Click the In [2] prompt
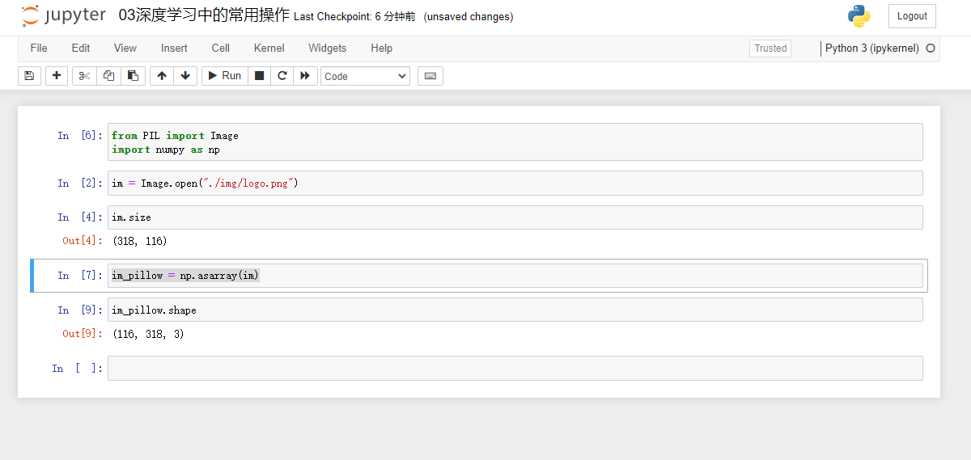This screenshot has width=971, height=460. click(80, 184)
